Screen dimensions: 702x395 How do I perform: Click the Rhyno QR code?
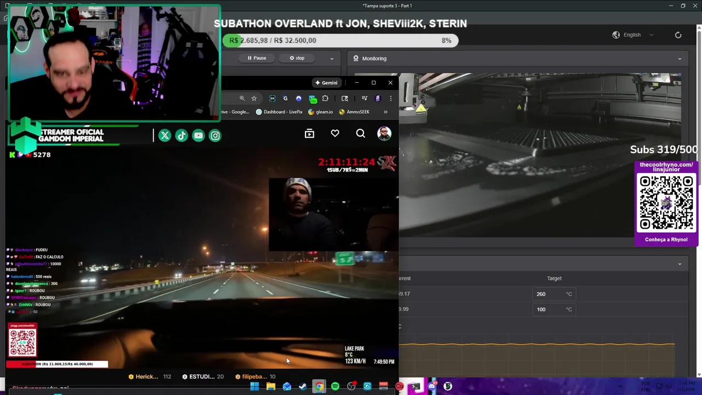(666, 203)
